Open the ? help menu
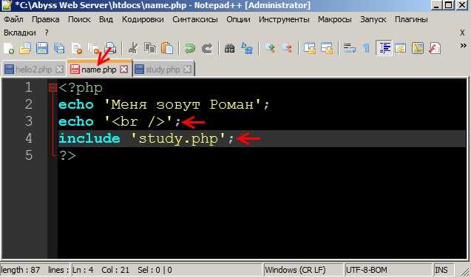Image resolution: width=471 pixels, height=278 pixels. (47, 33)
